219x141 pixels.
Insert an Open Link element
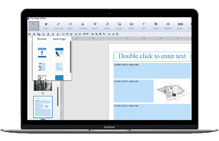tap(58, 25)
